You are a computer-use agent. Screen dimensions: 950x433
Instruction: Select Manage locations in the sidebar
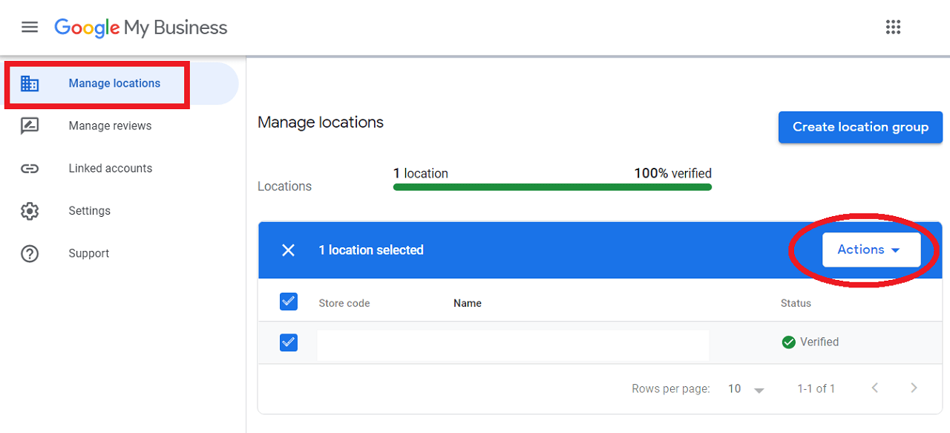point(119,83)
